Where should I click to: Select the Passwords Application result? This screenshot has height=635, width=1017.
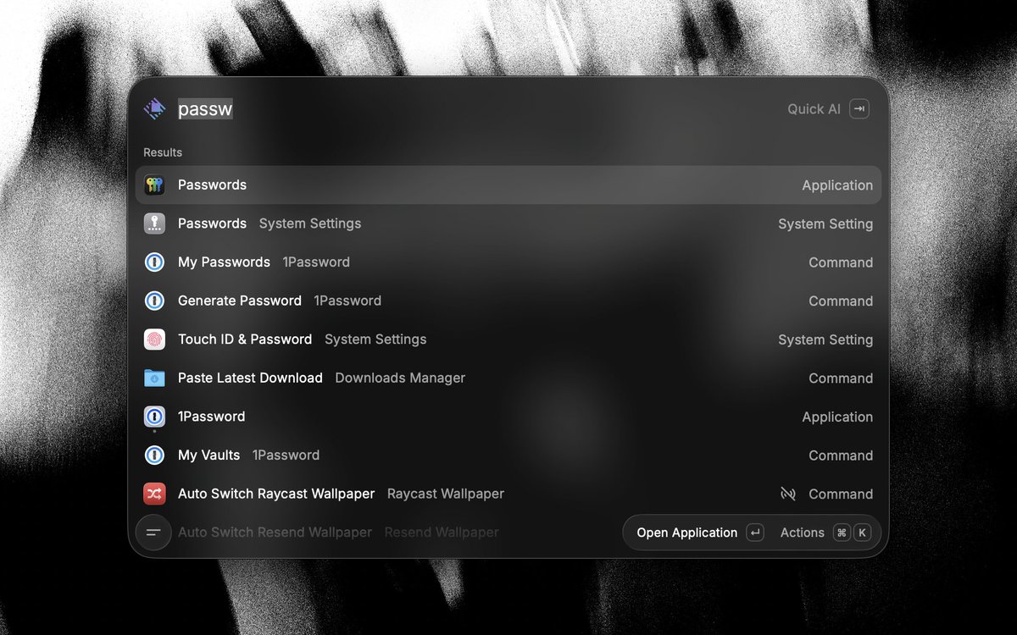pyautogui.click(x=508, y=185)
